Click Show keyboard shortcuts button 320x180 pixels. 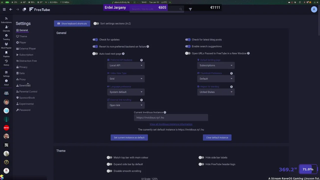[72, 23]
